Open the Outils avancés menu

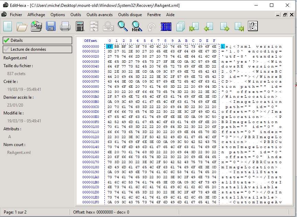(x=100, y=15)
